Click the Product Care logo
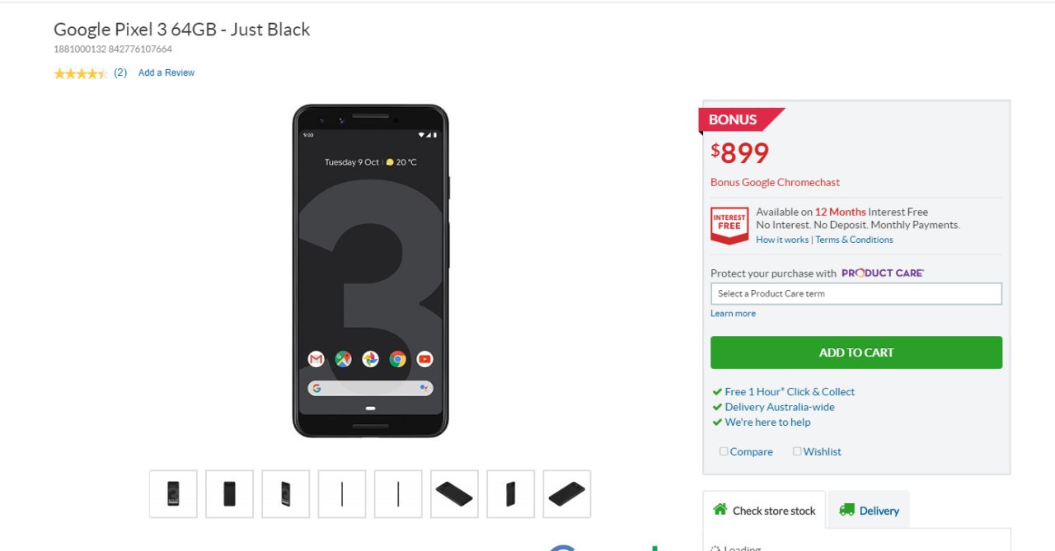This screenshot has height=551, width=1055. 882,273
